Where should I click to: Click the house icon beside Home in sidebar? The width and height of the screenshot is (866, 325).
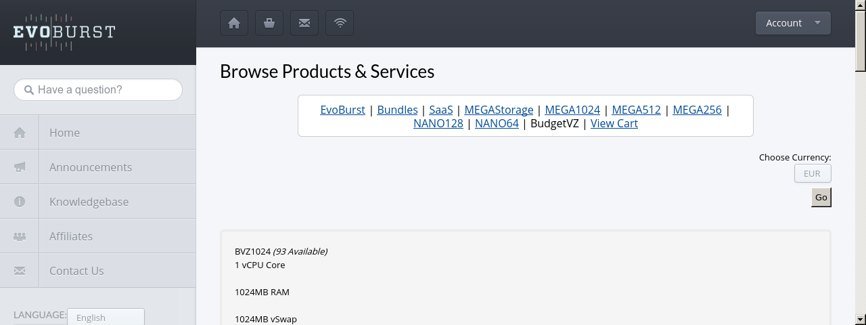pyautogui.click(x=20, y=133)
